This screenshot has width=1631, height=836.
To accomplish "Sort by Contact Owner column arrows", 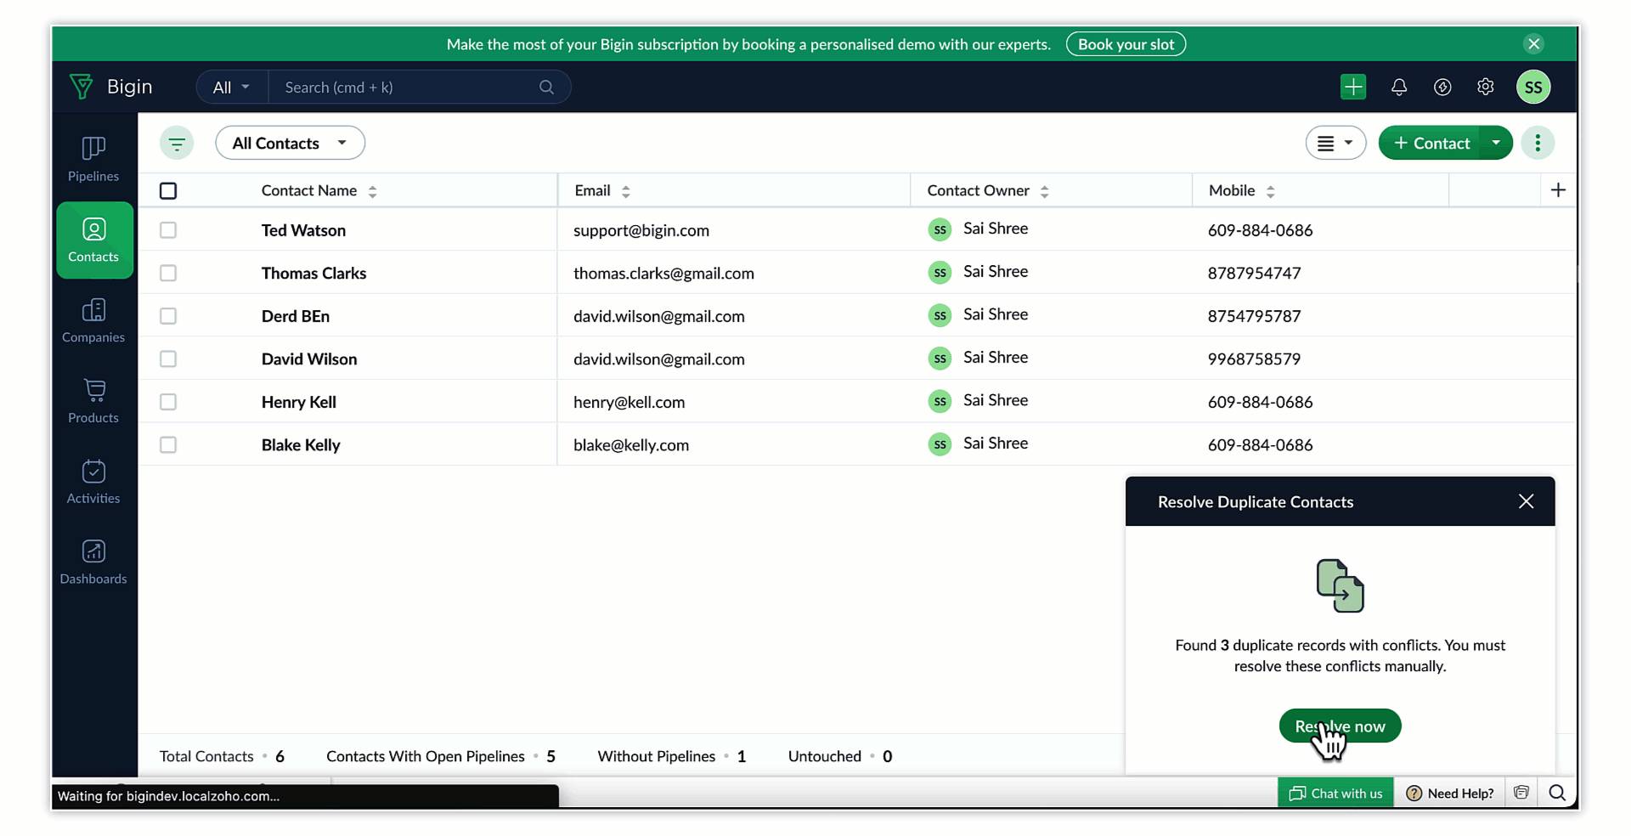I will 1045,191.
